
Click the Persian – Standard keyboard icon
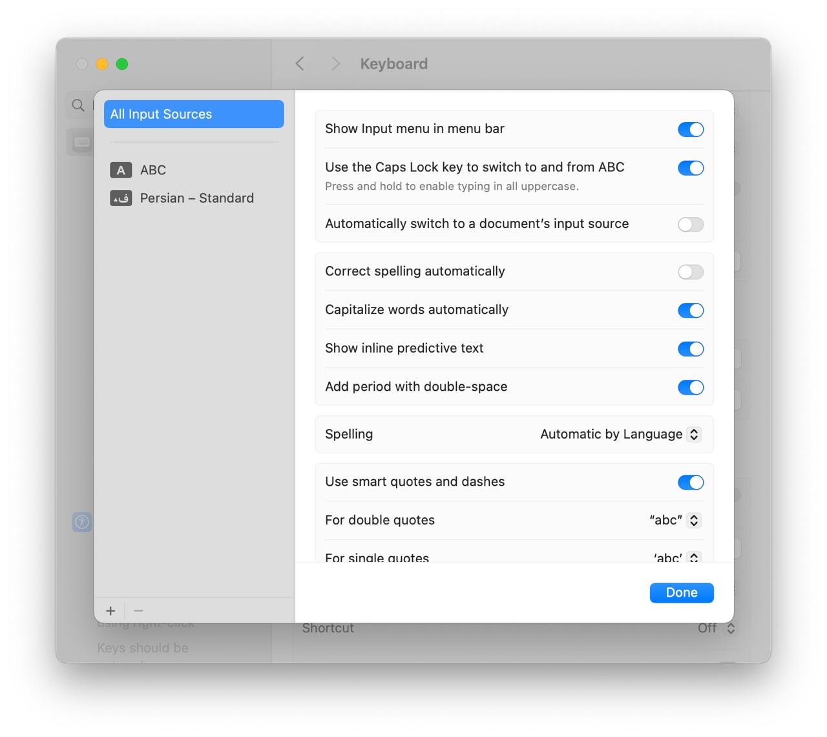coord(121,198)
